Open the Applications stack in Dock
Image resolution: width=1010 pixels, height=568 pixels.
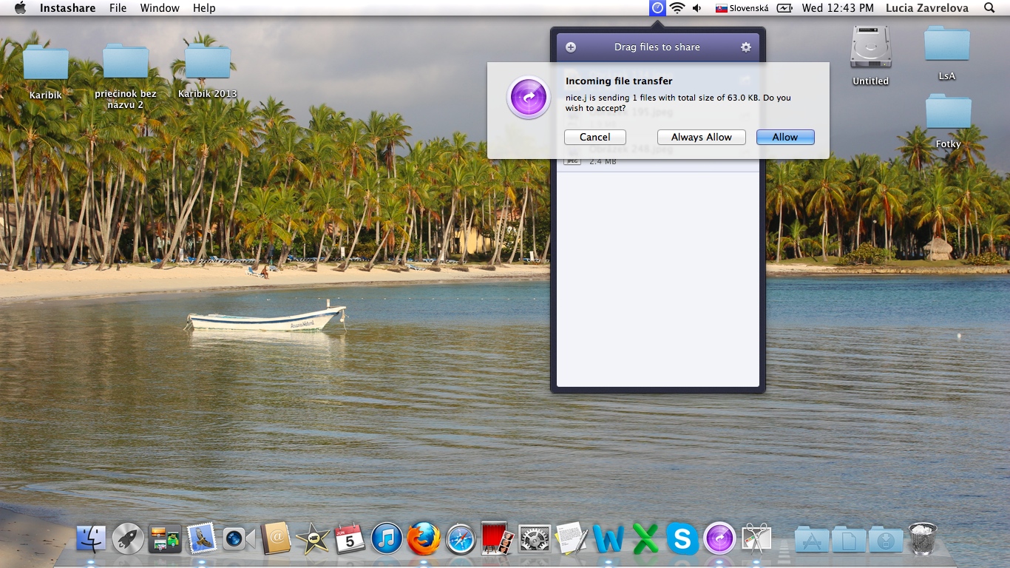pyautogui.click(x=812, y=539)
